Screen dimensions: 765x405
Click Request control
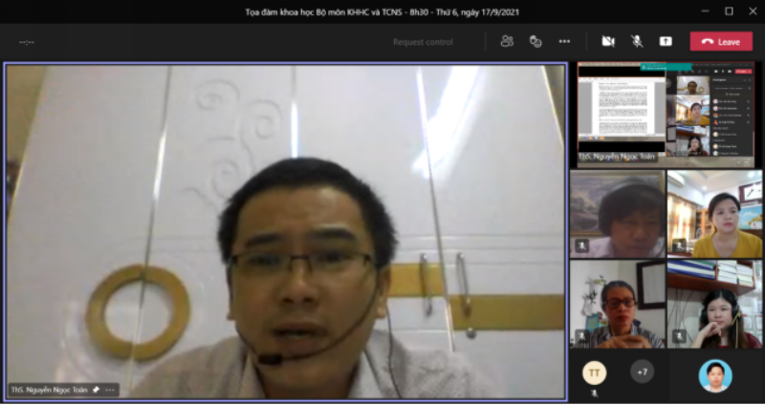pyautogui.click(x=423, y=42)
